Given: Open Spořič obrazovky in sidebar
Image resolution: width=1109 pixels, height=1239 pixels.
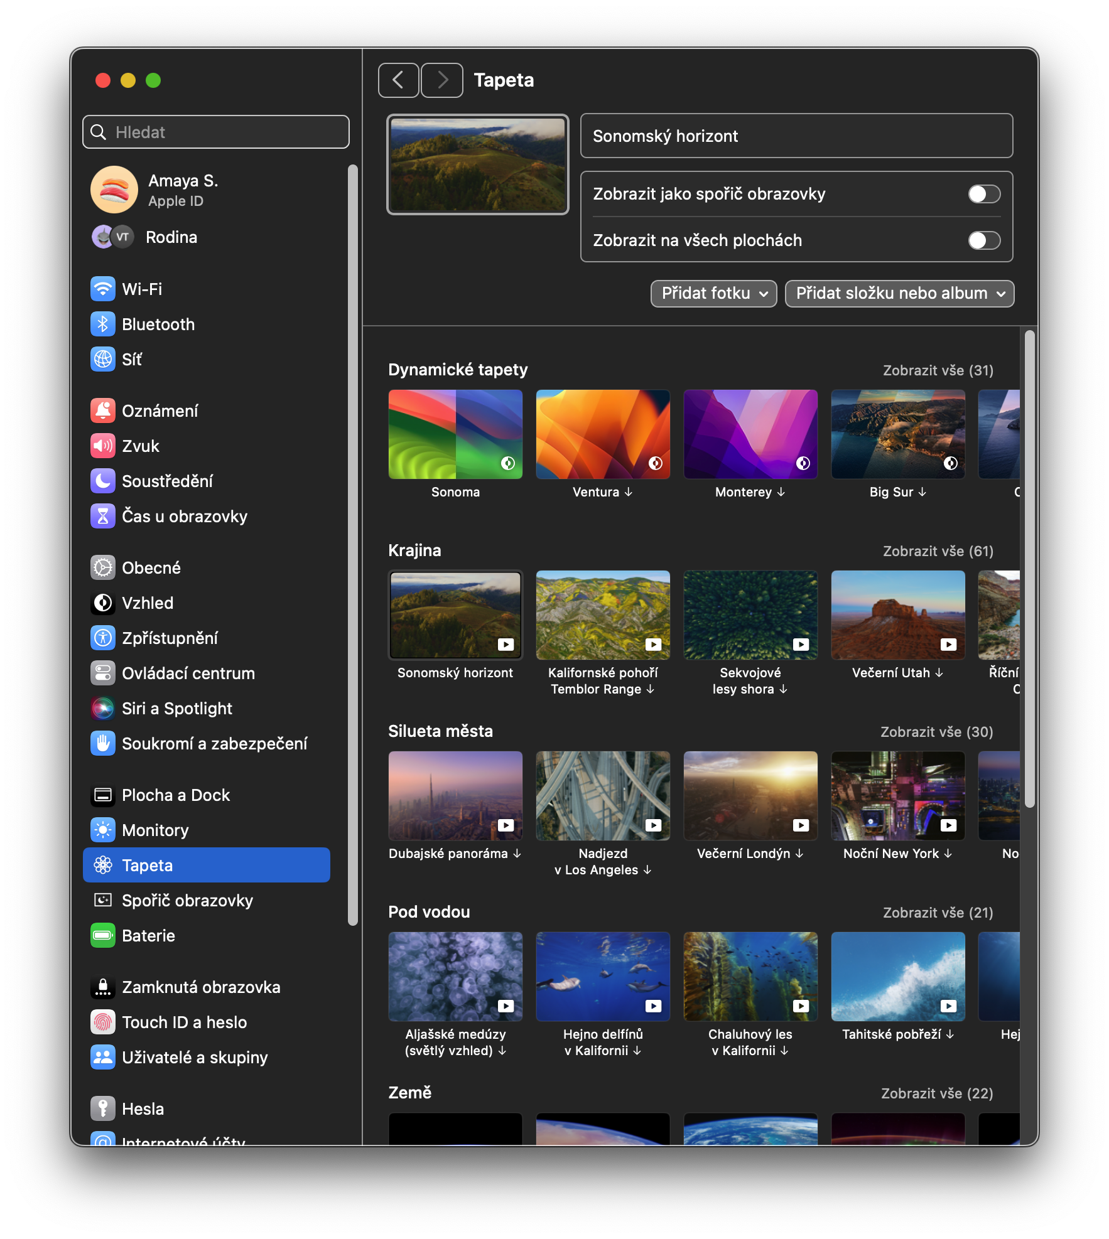Looking at the screenshot, I should pyautogui.click(x=187, y=901).
